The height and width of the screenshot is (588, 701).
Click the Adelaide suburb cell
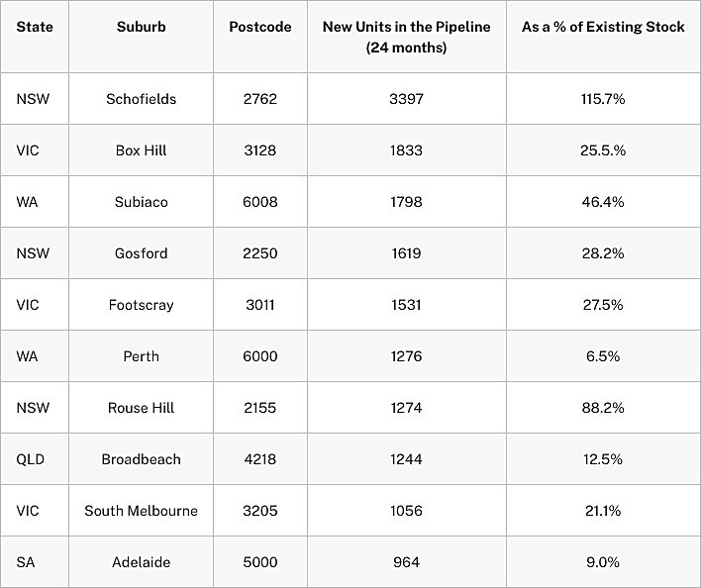[141, 562]
